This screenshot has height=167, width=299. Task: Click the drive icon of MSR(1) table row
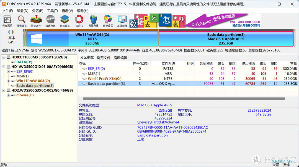(85, 73)
